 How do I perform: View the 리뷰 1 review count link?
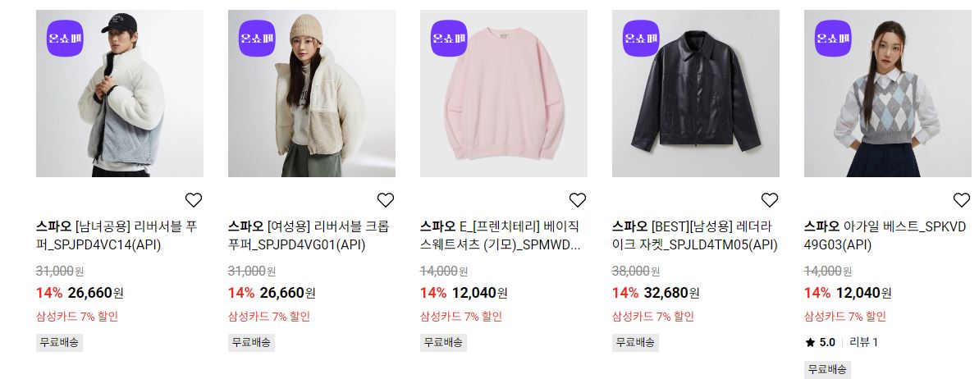click(863, 342)
